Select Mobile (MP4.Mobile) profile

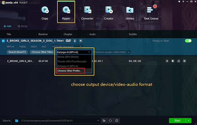click(74, 57)
